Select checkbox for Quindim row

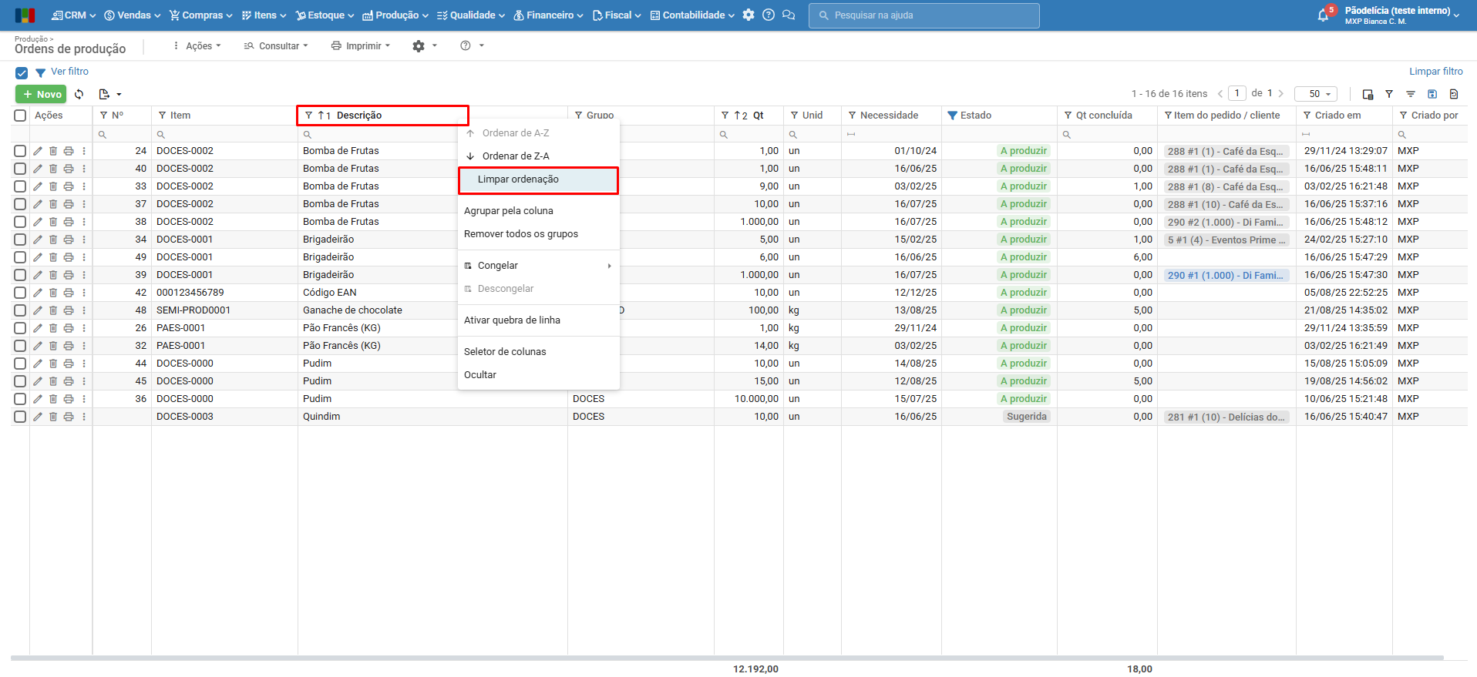click(x=20, y=417)
